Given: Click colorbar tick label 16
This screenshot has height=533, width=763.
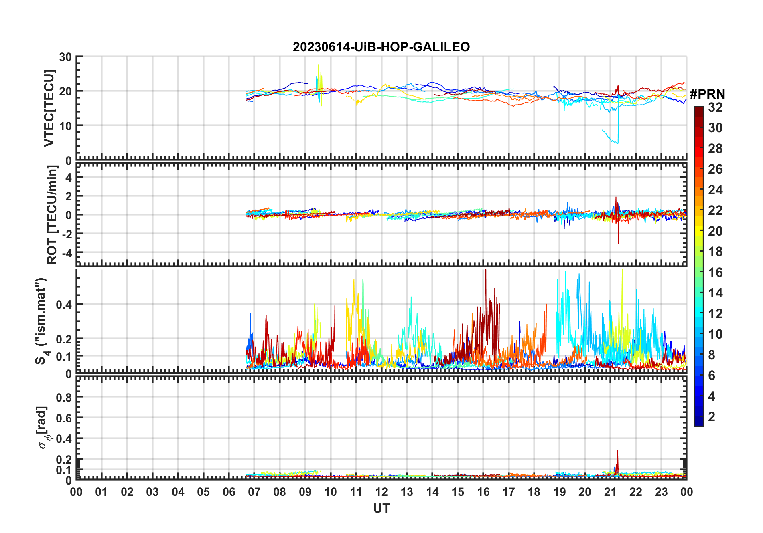Looking at the screenshot, I should point(715,273).
